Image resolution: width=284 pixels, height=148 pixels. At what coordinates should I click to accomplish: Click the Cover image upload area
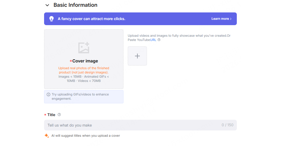84,59
